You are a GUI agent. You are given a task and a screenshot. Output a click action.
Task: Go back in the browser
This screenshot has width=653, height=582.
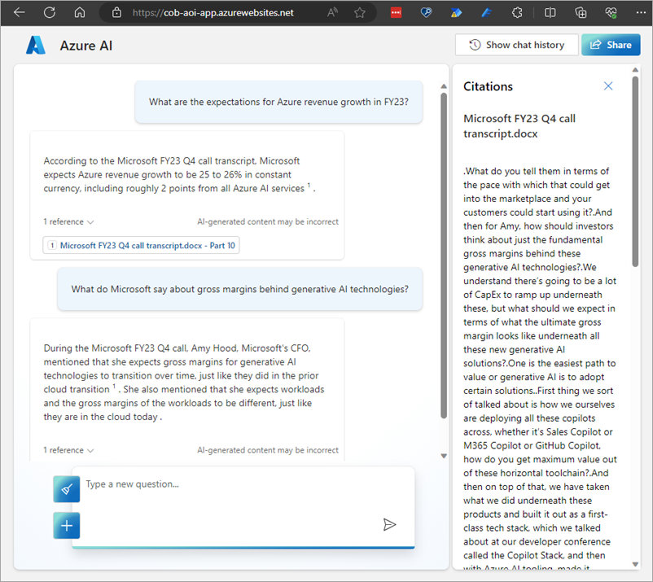coord(20,12)
